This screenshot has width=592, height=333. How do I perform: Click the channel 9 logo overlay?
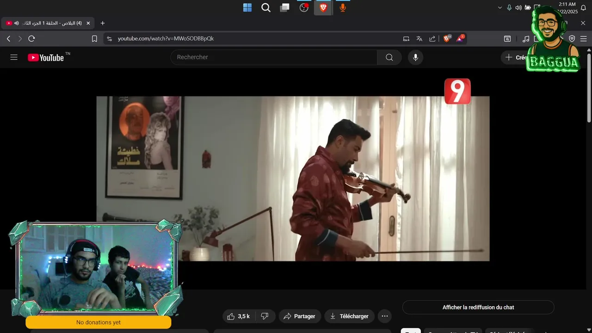[x=457, y=91]
